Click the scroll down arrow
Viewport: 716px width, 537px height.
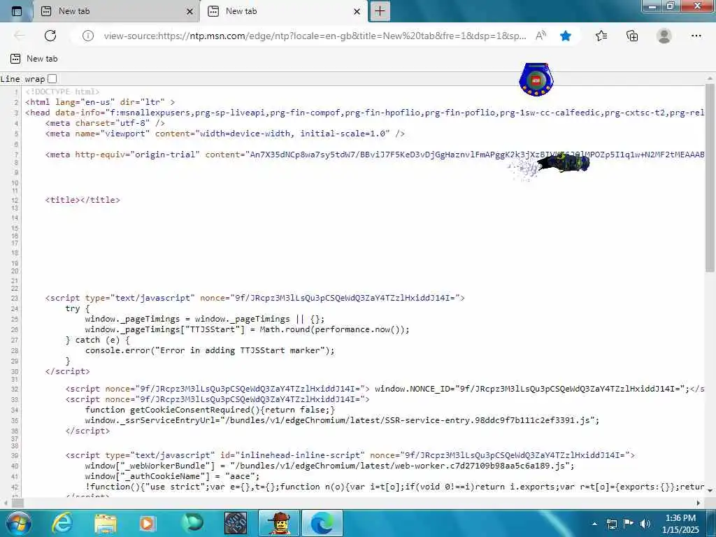[x=710, y=490]
